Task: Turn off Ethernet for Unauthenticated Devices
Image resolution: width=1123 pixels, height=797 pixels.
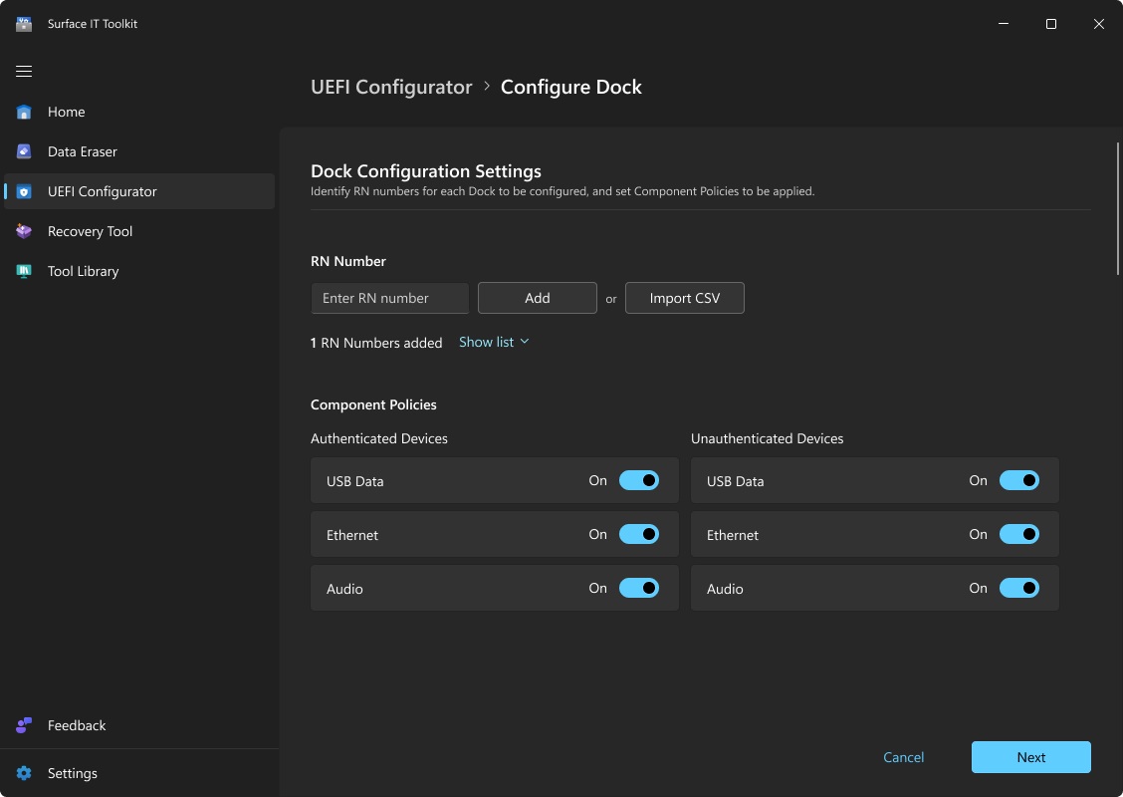Action: (x=1019, y=534)
